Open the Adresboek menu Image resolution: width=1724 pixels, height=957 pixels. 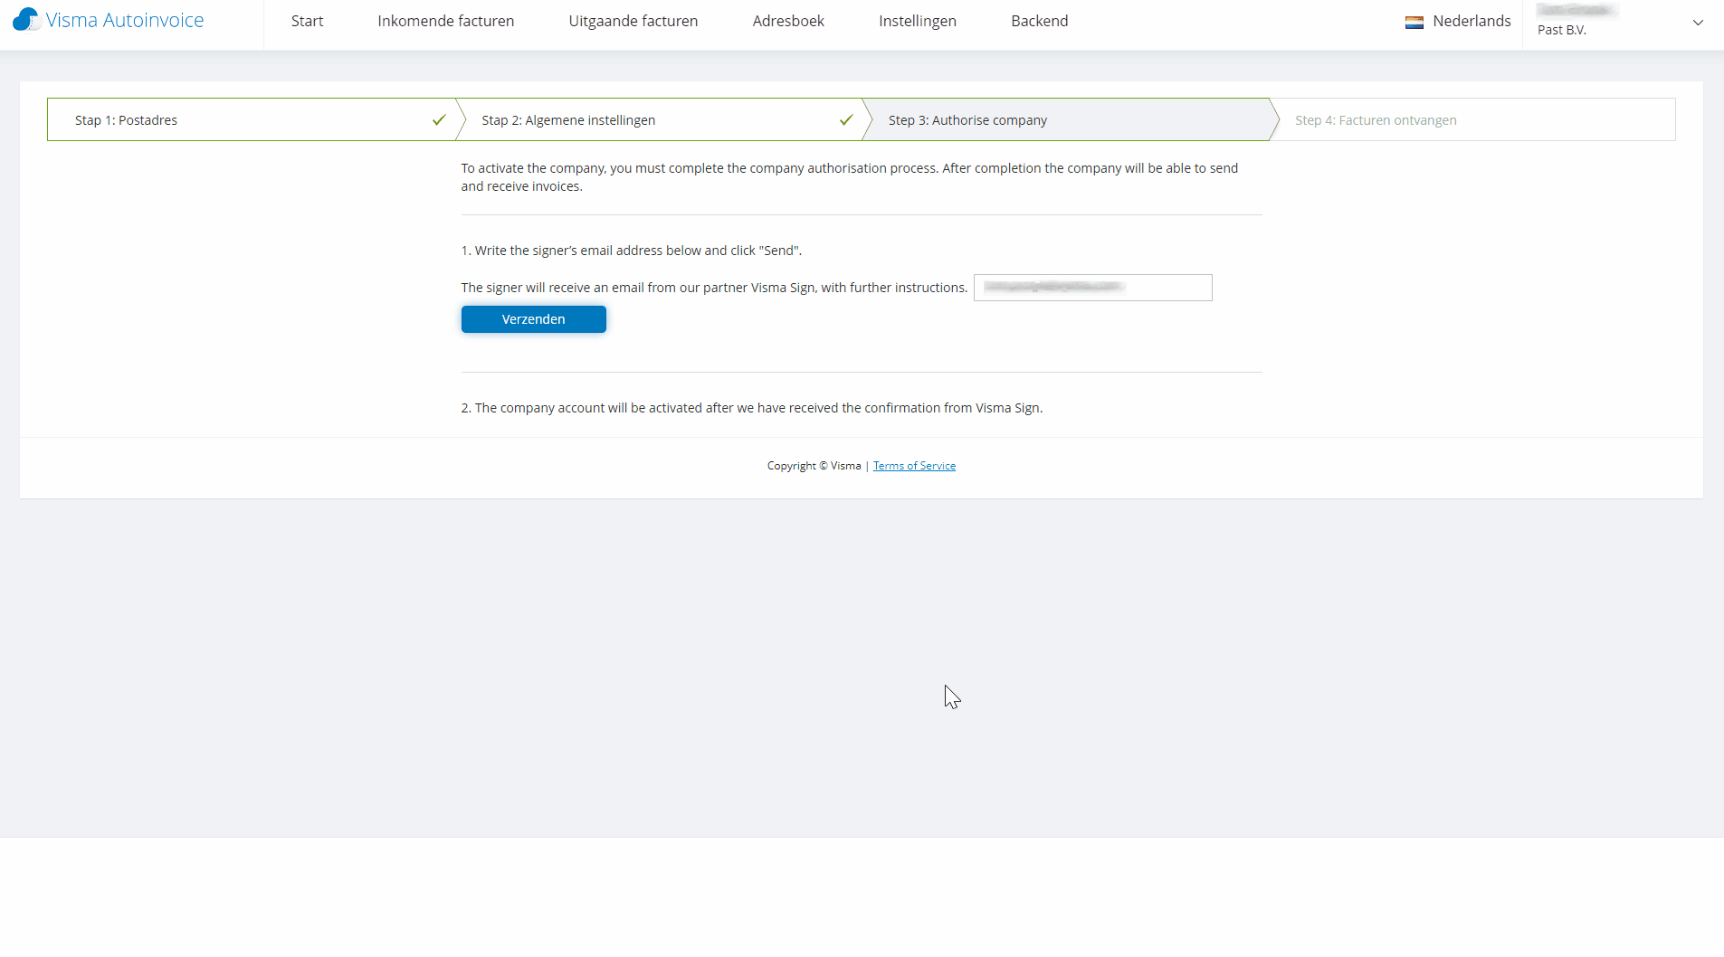(788, 21)
